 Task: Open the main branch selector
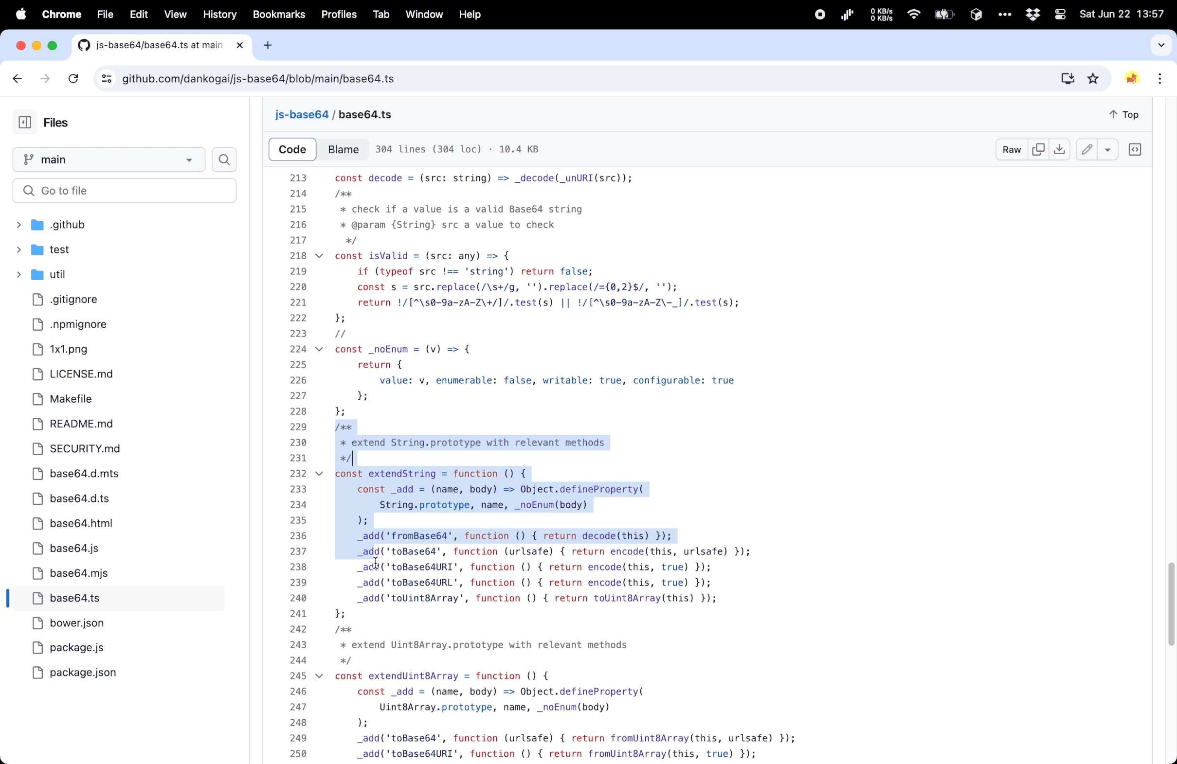click(109, 159)
